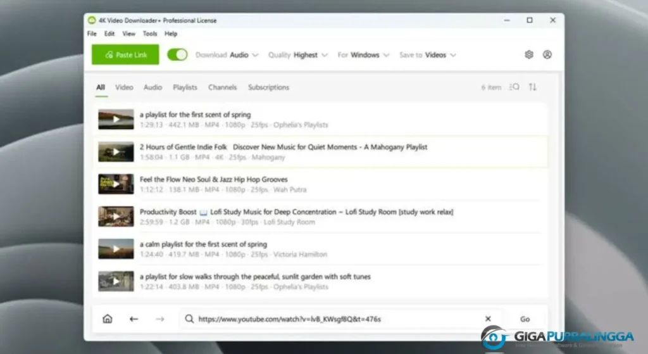
Task: Switch to the Subscriptions tab
Action: pos(268,87)
